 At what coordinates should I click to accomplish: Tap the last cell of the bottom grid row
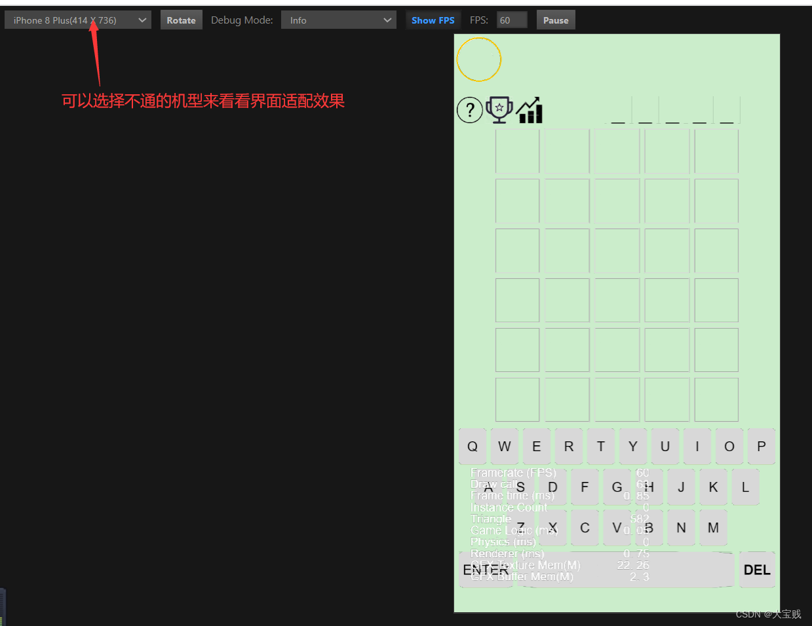[716, 399]
